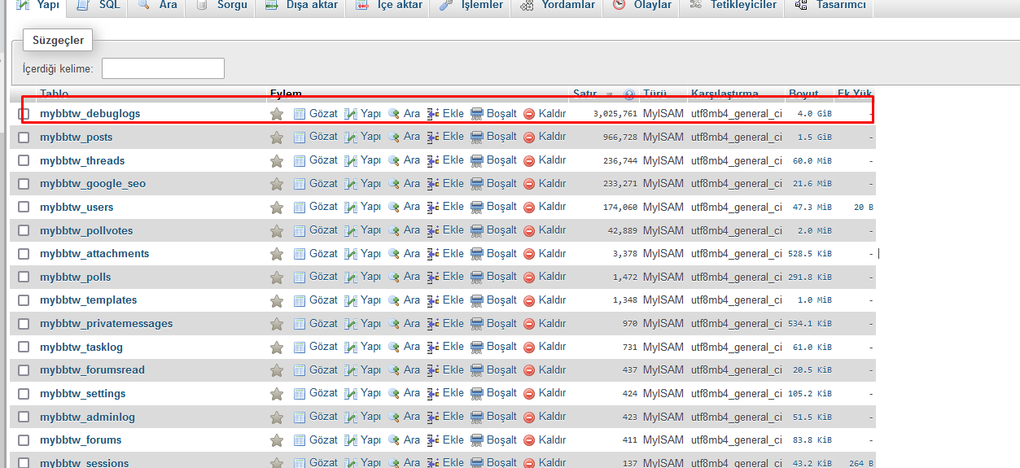Click the 966,728 row count cell
1020x468 pixels.
pyautogui.click(x=620, y=137)
